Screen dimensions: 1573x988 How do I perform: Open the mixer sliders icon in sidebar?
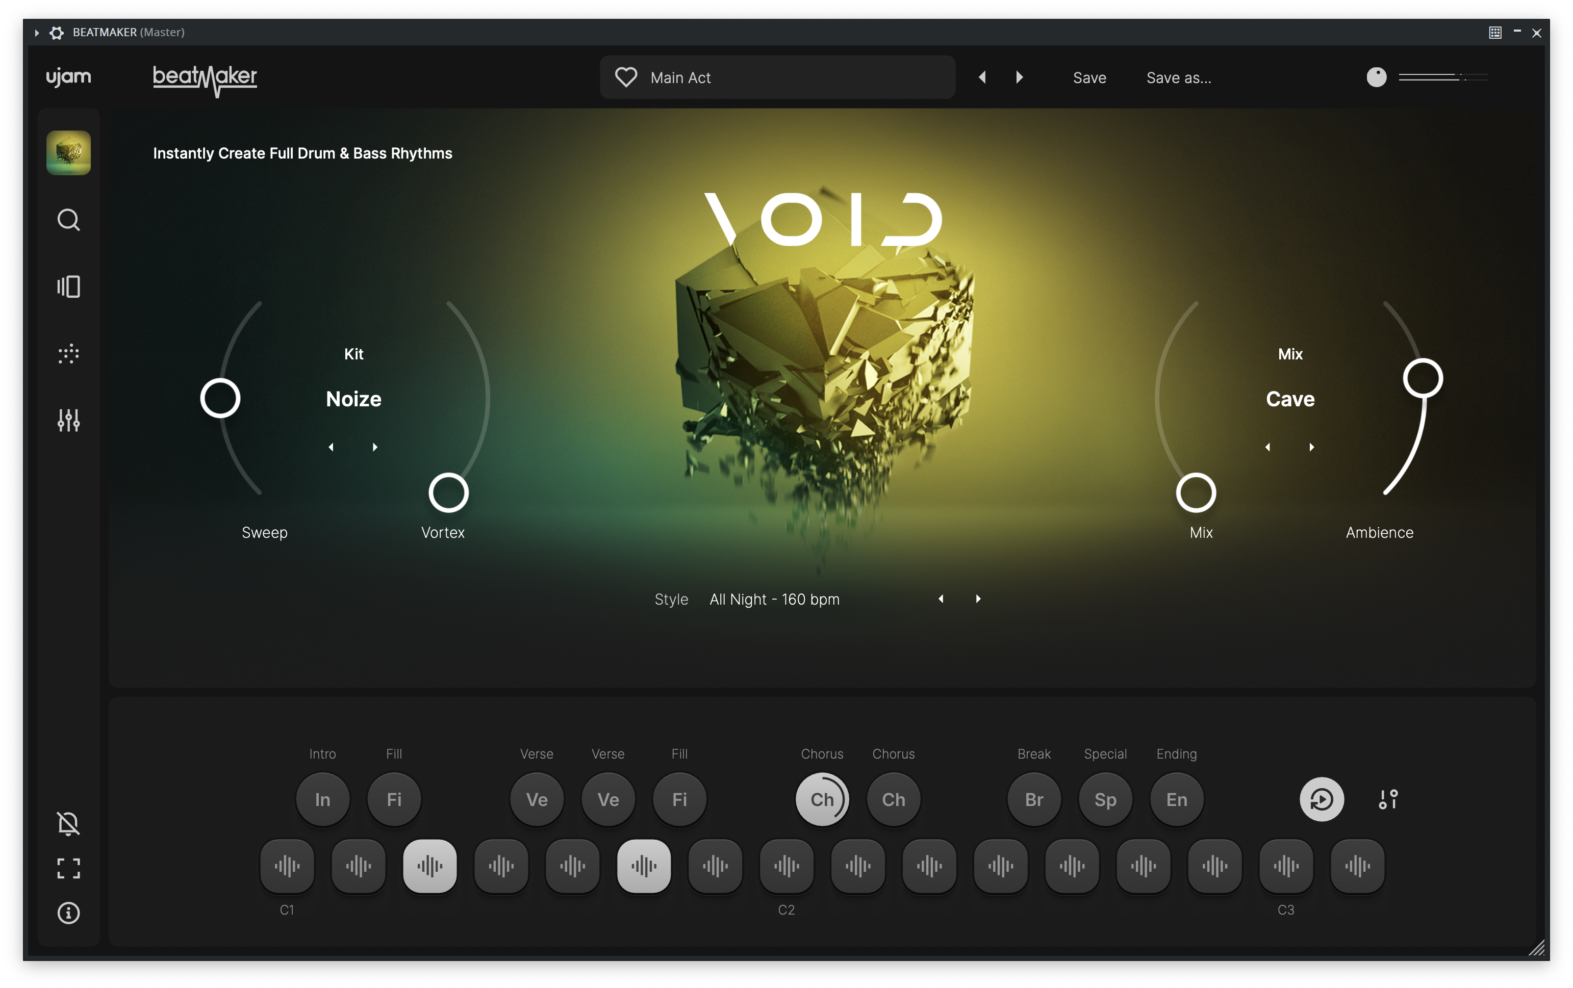click(x=68, y=420)
